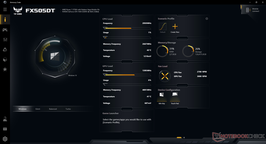This screenshot has width=266, height=144.
Task: Click the GPU Usage progress bar
Action: click(x=127, y=84)
